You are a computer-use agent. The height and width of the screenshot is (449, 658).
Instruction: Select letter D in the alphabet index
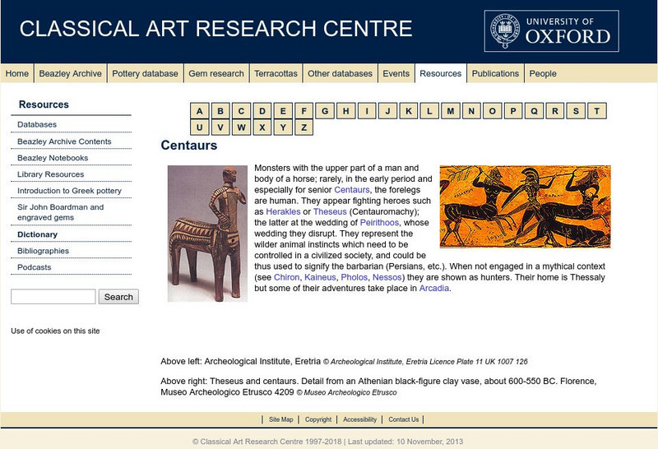click(x=262, y=111)
